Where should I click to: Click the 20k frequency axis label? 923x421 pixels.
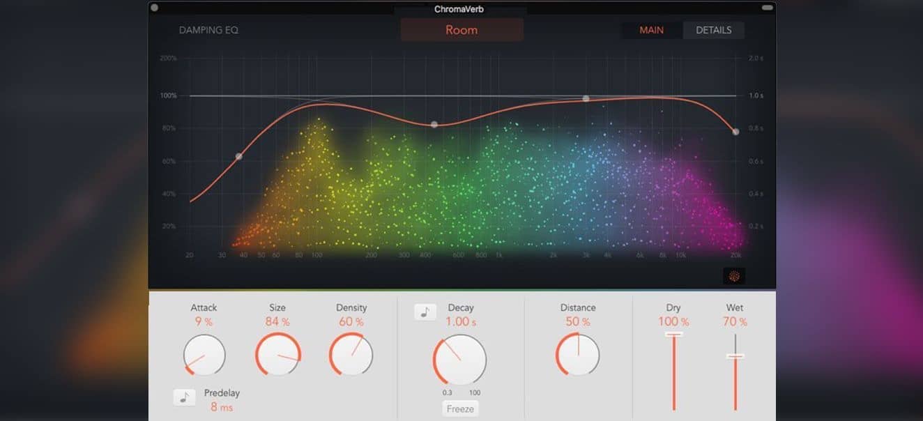coord(735,256)
